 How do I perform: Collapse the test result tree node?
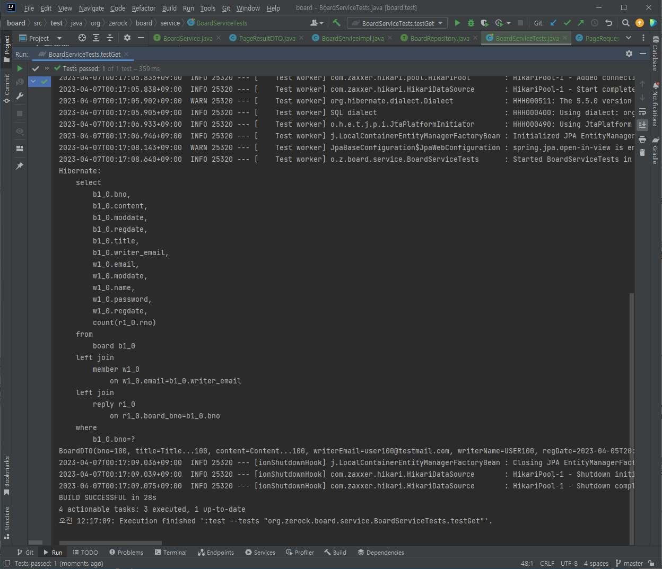point(33,81)
